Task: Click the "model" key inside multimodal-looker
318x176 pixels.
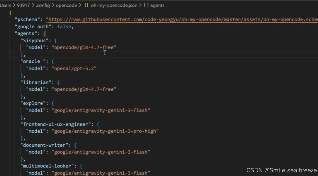Action: pos(36,173)
